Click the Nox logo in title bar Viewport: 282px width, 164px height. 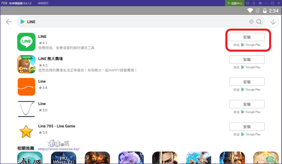point(4,3)
